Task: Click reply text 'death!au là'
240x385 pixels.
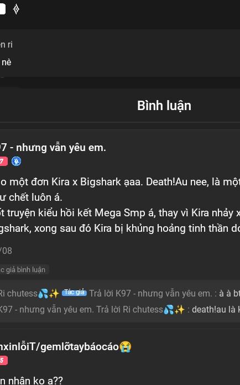Action: tap(214, 309)
